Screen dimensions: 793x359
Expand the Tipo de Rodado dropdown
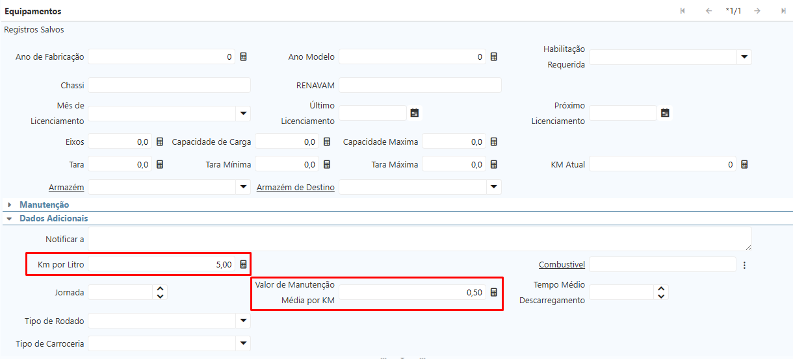[x=242, y=321]
